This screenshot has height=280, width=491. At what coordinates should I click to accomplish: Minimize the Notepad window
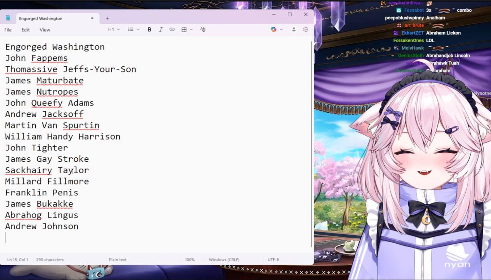pos(274,14)
